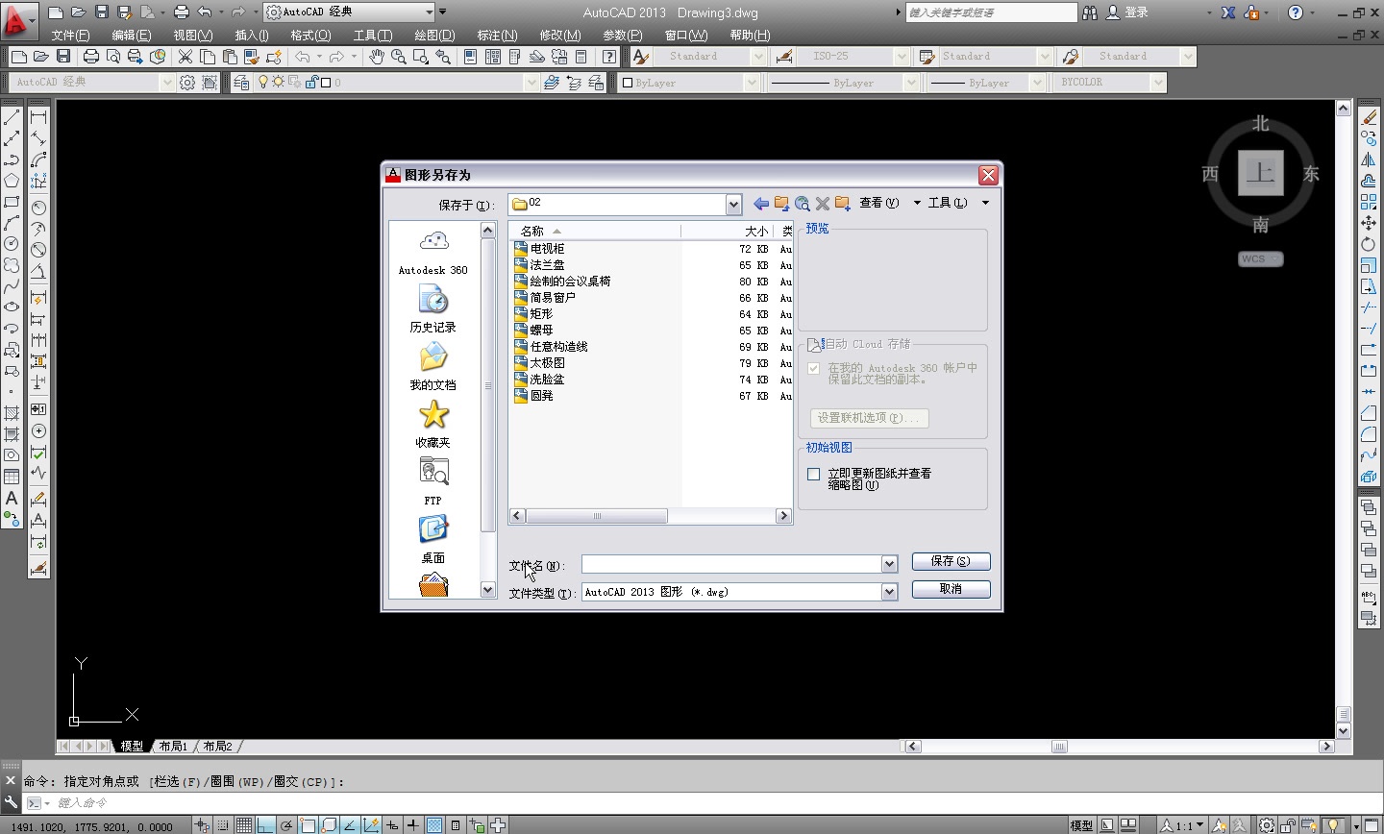Expand the ByLayer color control dropdown
The image size is (1384, 834).
752,83
